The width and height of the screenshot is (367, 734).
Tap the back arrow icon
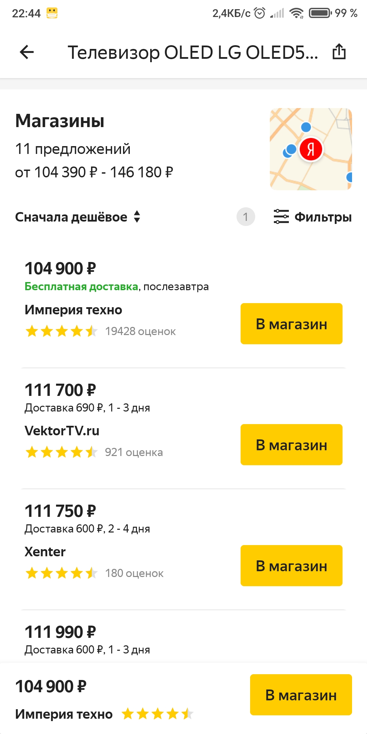[27, 52]
